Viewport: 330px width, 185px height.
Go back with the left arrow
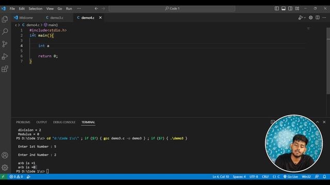click(x=96, y=9)
